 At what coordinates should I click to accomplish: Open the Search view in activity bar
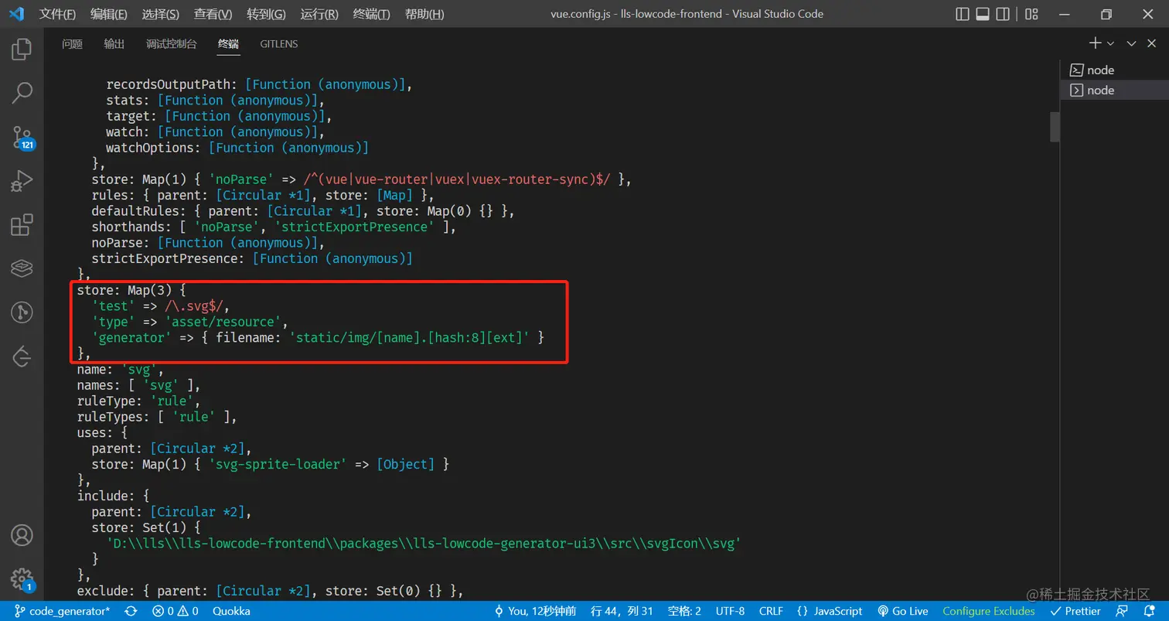point(22,94)
